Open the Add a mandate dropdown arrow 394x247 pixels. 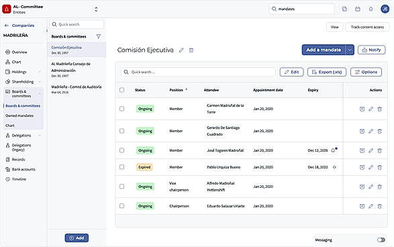pos(350,50)
